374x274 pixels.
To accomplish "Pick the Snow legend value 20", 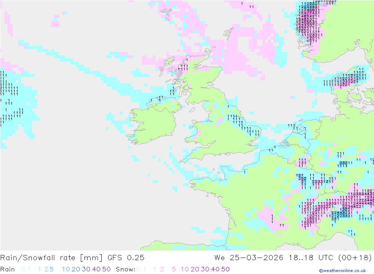I will (195, 269).
